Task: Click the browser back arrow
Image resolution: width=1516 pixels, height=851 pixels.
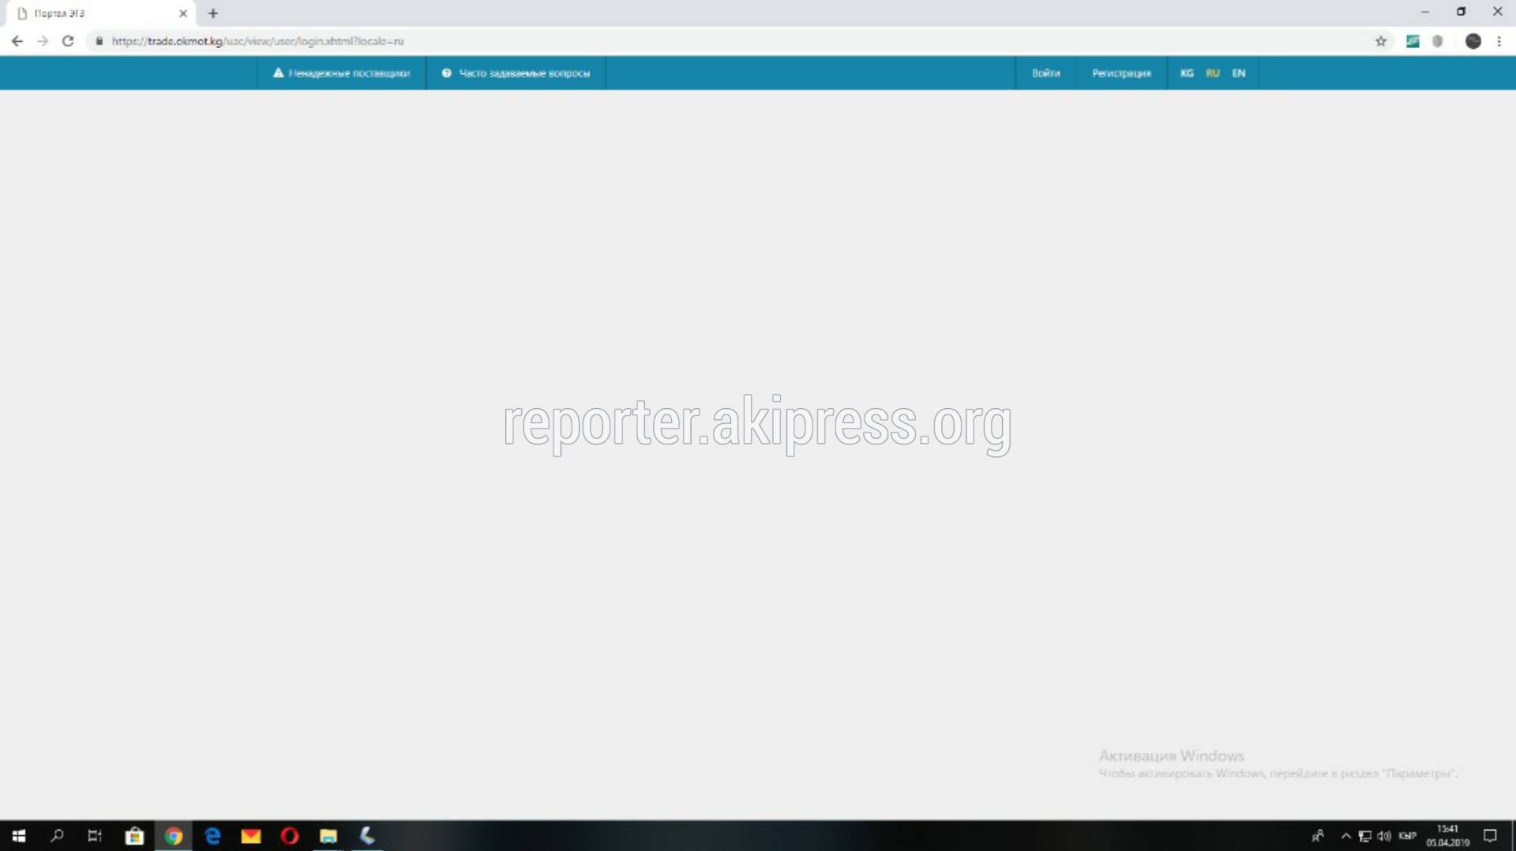Action: point(17,41)
